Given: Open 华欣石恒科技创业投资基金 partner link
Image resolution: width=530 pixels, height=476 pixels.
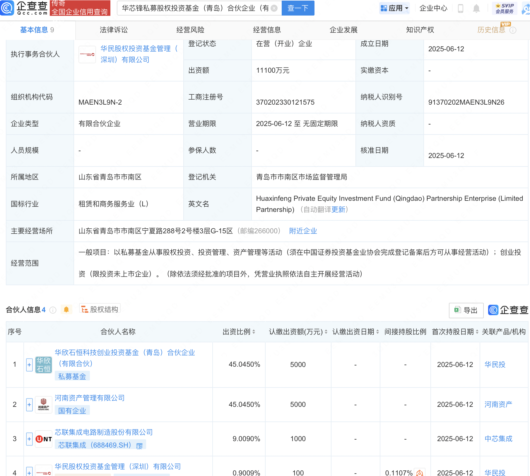Looking at the screenshot, I should 125,358.
